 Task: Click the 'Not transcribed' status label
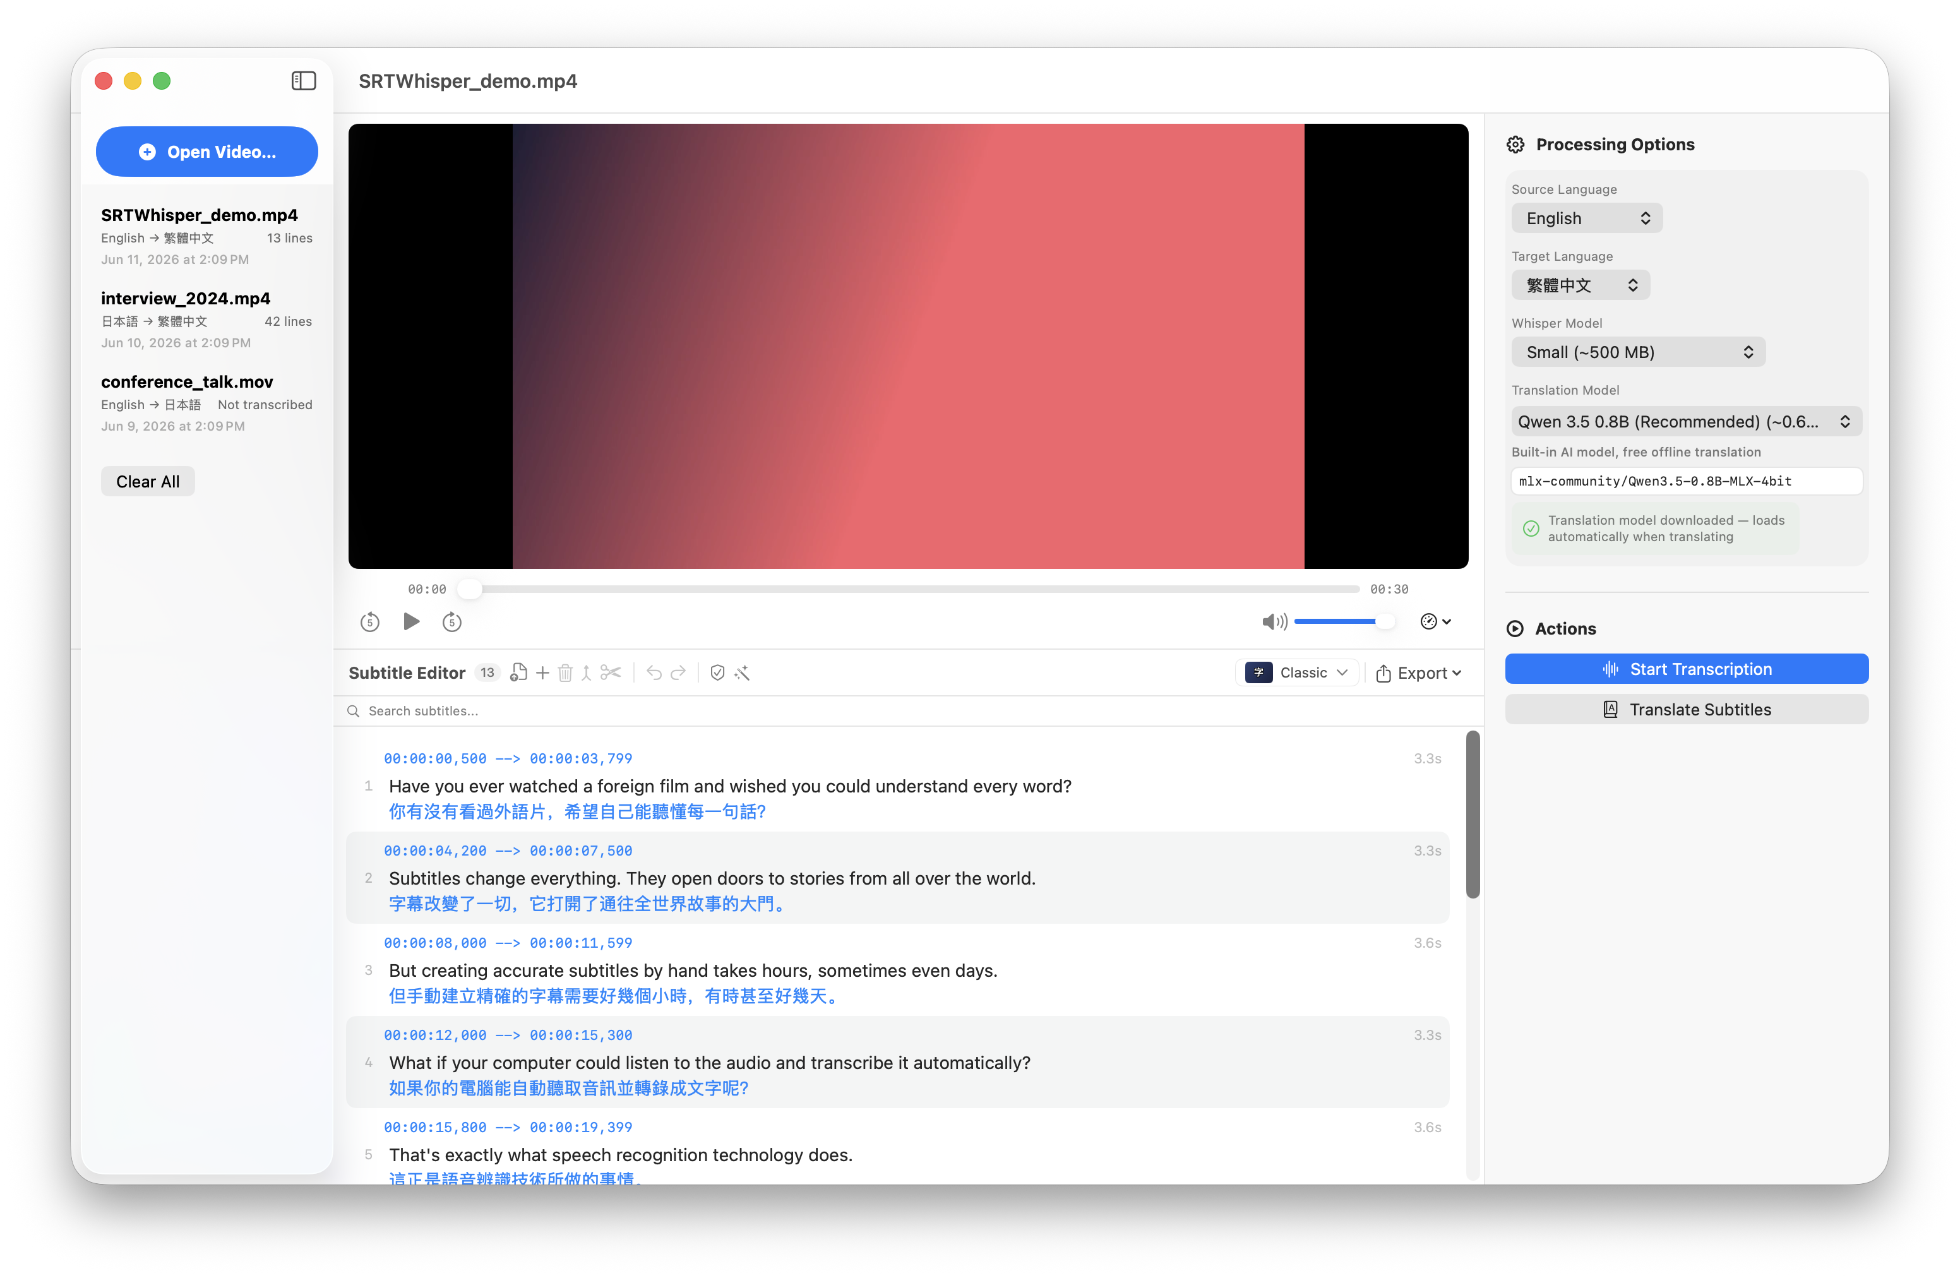265,404
